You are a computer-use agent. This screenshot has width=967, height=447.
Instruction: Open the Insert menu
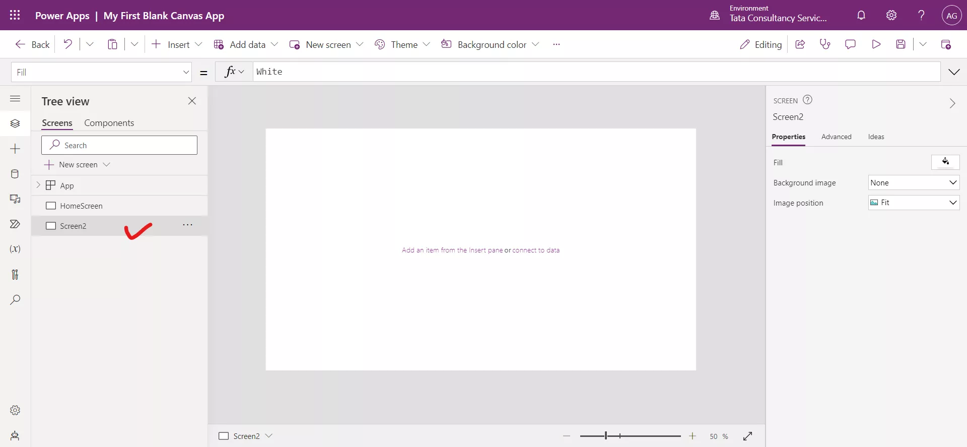coord(177,44)
